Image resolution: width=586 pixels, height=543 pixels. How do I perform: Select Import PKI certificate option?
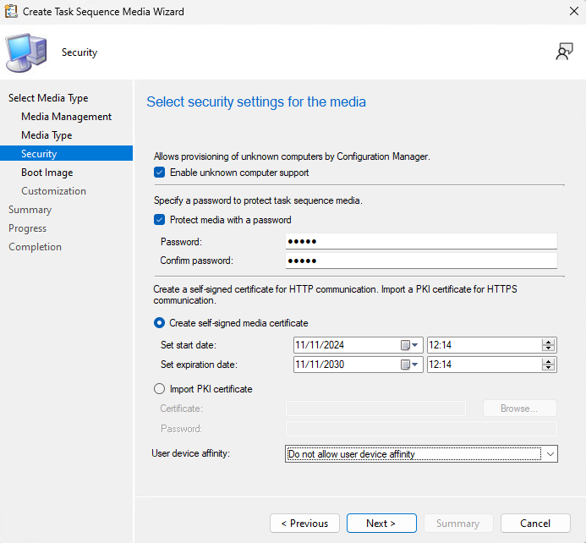click(x=160, y=389)
